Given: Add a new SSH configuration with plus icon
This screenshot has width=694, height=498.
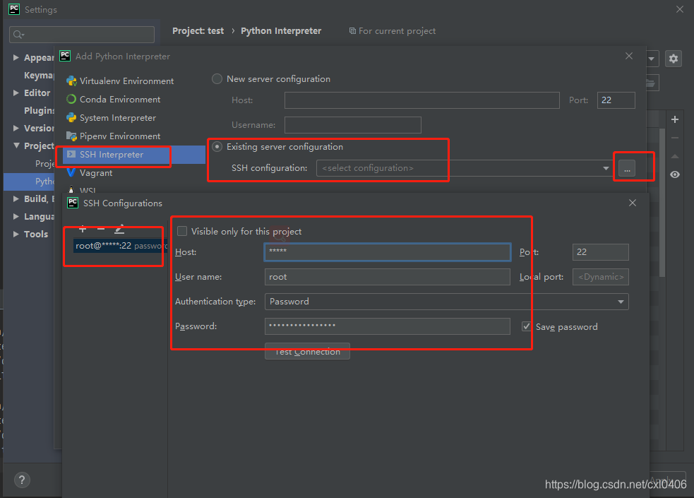Looking at the screenshot, I should click(83, 229).
